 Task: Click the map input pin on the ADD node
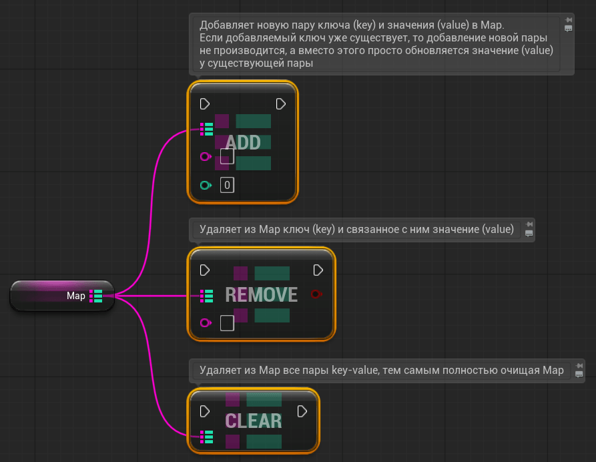coord(206,129)
